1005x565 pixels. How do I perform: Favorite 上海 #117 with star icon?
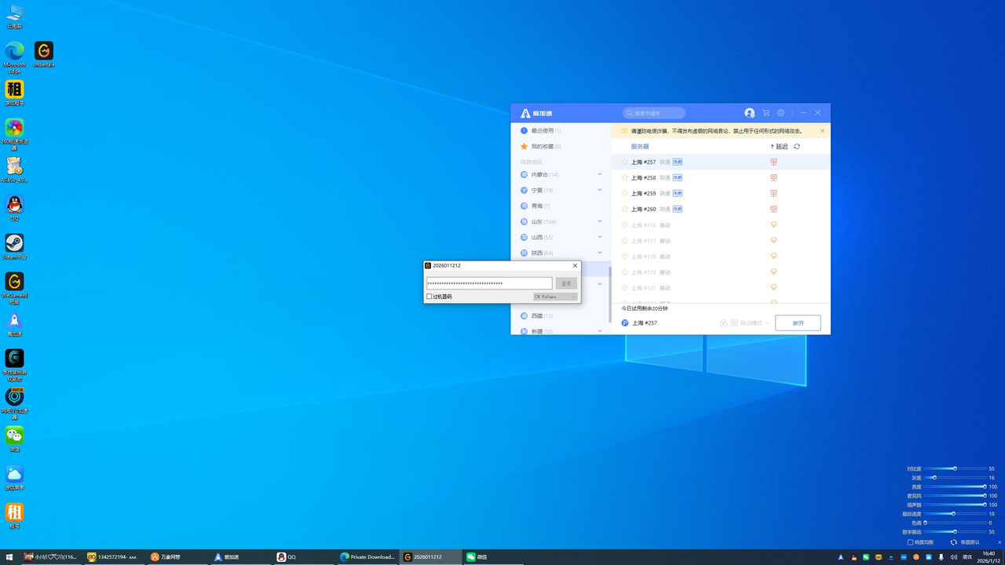(x=625, y=241)
